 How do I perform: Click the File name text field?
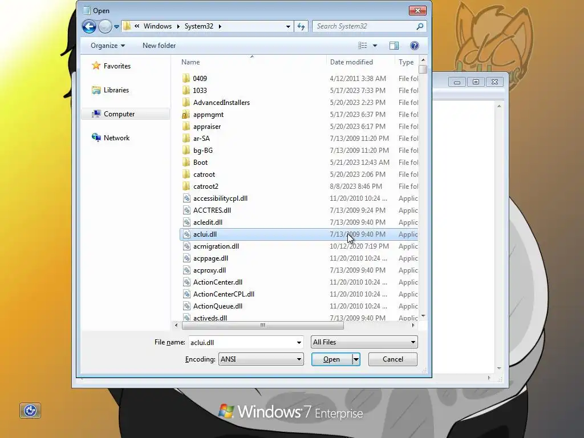[x=242, y=342]
